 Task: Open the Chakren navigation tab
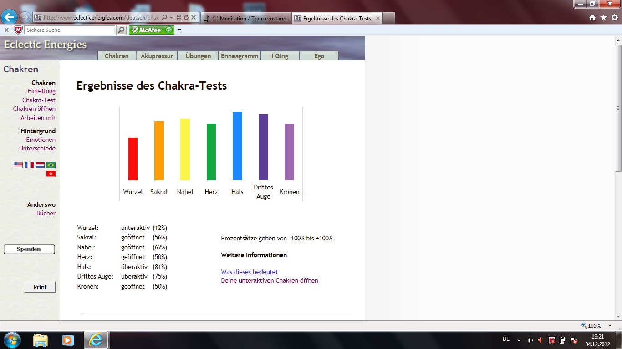point(117,56)
